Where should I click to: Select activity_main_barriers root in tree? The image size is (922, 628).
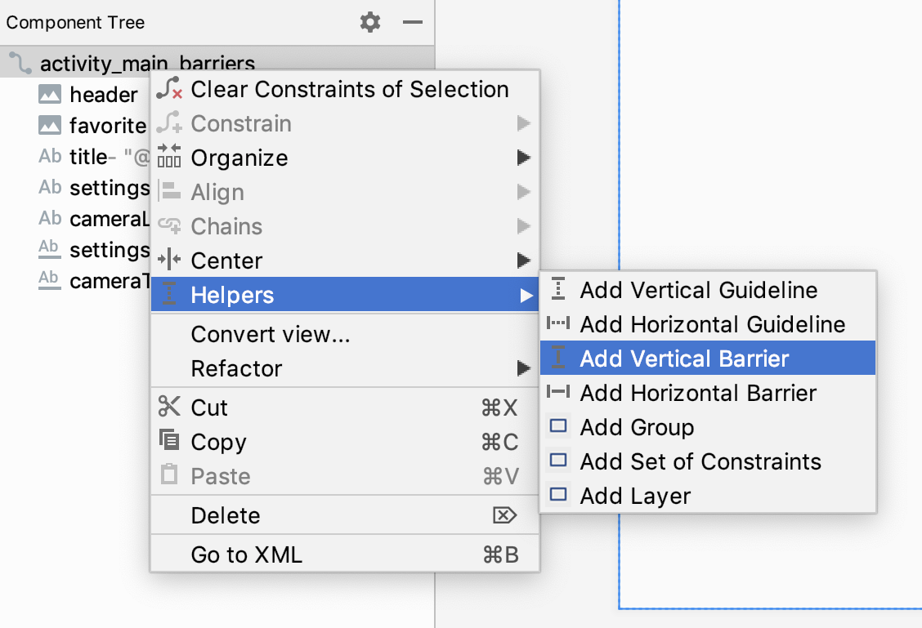[x=147, y=64]
